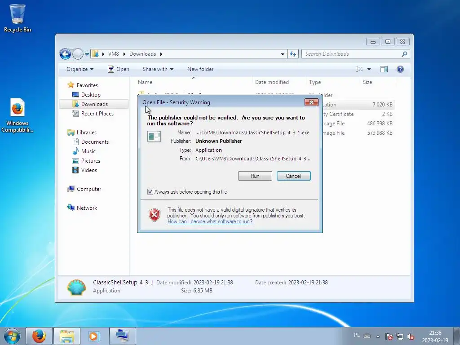Open the clock showing 21:38
Screen dimensions: 460x345
point(435,336)
